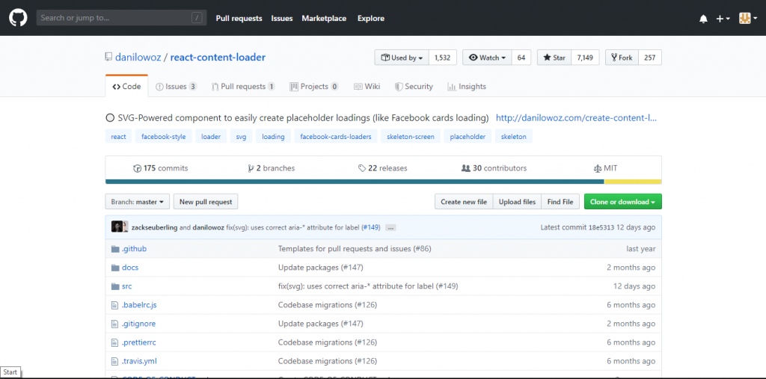Open the #149 pull request link
This screenshot has width=766, height=379.
coord(372,227)
